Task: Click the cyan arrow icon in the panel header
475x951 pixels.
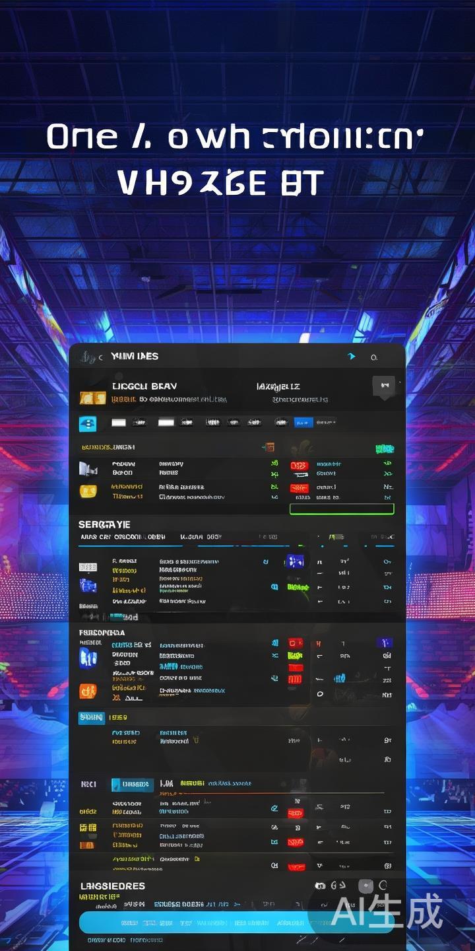Action: click(x=351, y=357)
